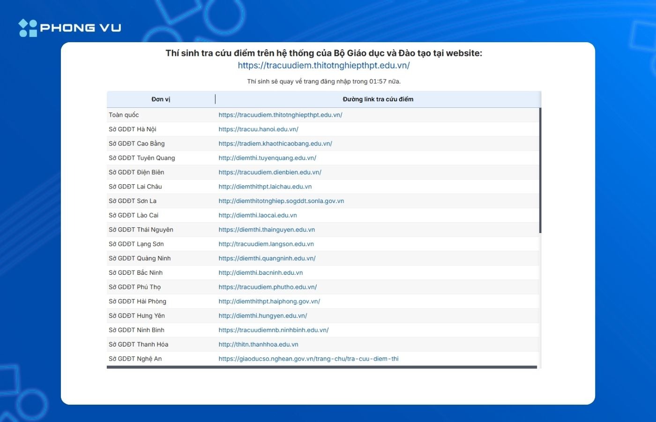Click the column divider between table headers
Screen dimensions: 656x422
point(215,99)
